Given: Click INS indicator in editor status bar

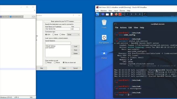Looking at the screenshot, I should [31, 97].
